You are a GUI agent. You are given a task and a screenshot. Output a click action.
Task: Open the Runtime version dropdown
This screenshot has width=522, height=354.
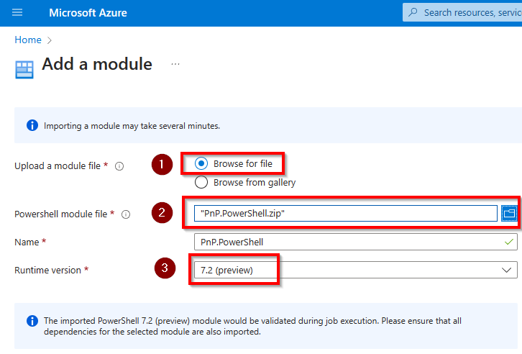coord(355,270)
